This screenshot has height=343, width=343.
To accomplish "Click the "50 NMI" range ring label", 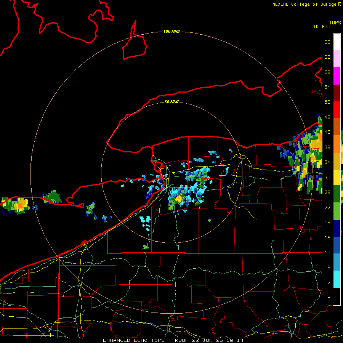I will coord(171,102).
